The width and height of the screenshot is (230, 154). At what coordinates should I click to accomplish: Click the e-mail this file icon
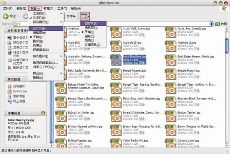tap(9, 60)
